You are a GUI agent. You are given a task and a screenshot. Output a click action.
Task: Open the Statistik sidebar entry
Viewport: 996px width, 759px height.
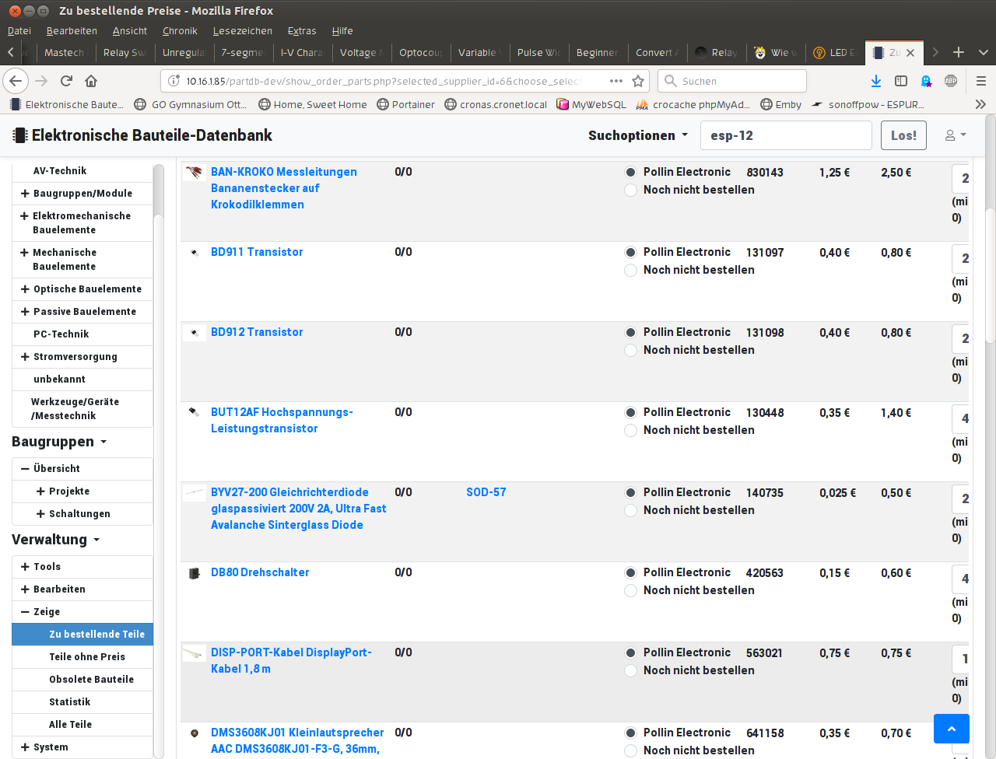coord(70,702)
